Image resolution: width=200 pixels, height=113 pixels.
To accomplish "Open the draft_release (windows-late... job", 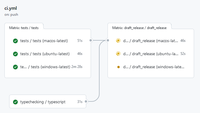I will [x=154, y=67].
